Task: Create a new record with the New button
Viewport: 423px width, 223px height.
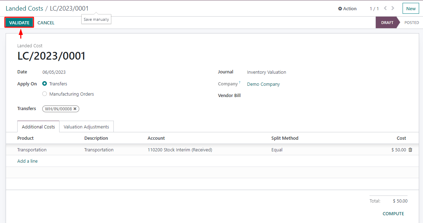Action: coord(411,8)
